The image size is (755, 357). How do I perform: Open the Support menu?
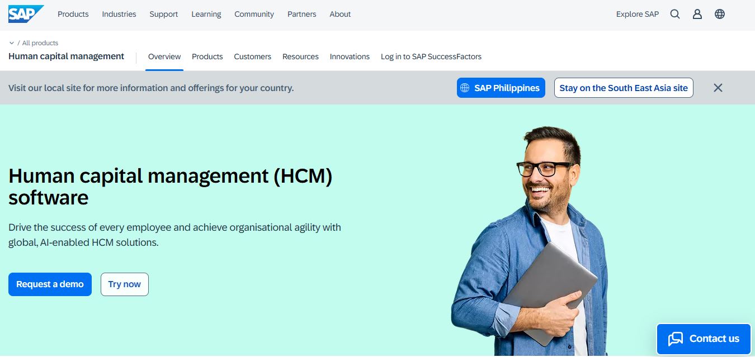click(x=164, y=14)
